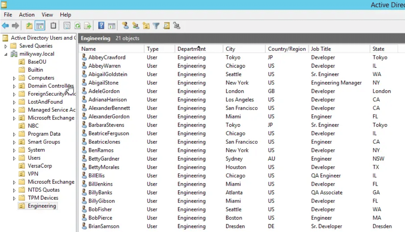The height and width of the screenshot is (232, 405).
Task: Click the 'Sydney' city cell
Action: coord(234,159)
